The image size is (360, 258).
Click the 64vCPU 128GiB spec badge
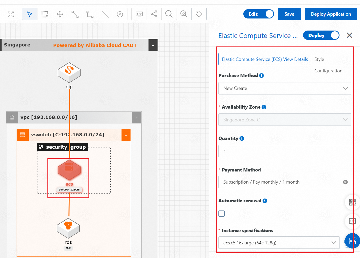tap(69, 190)
